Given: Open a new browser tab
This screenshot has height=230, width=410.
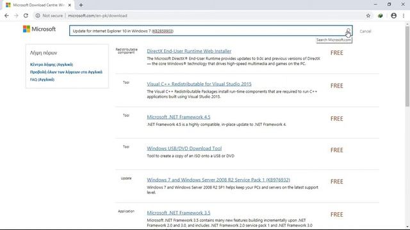Looking at the screenshot, I should coord(81,5).
